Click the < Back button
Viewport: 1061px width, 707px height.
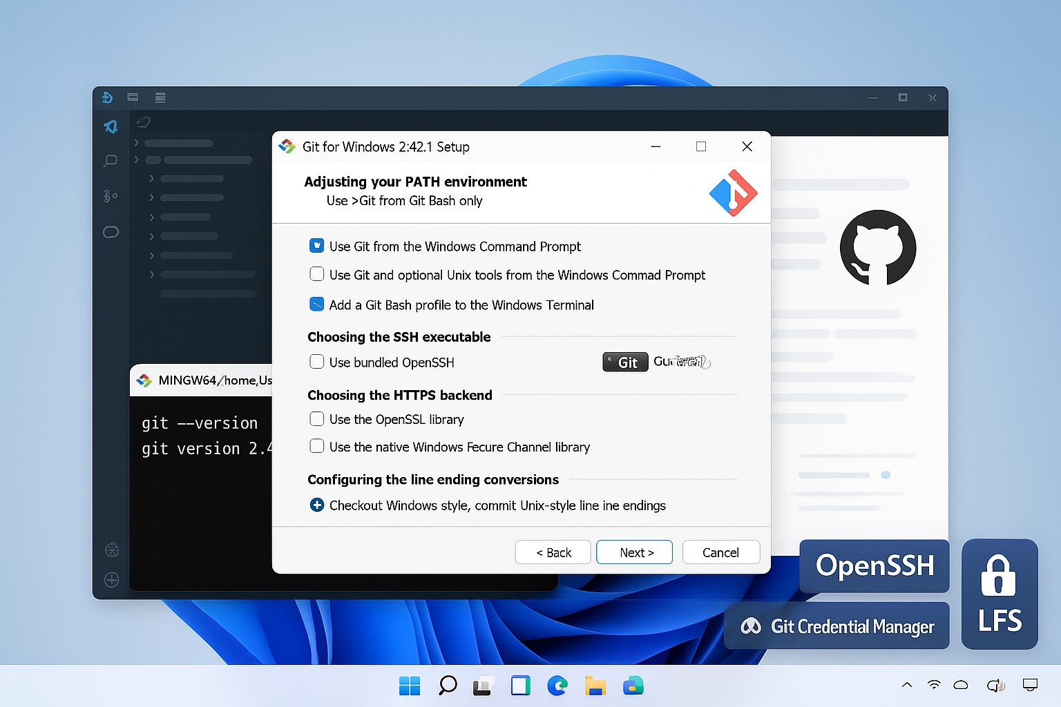tap(553, 552)
